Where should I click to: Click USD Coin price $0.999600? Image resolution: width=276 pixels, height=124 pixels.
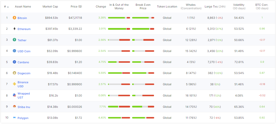[x=75, y=51]
